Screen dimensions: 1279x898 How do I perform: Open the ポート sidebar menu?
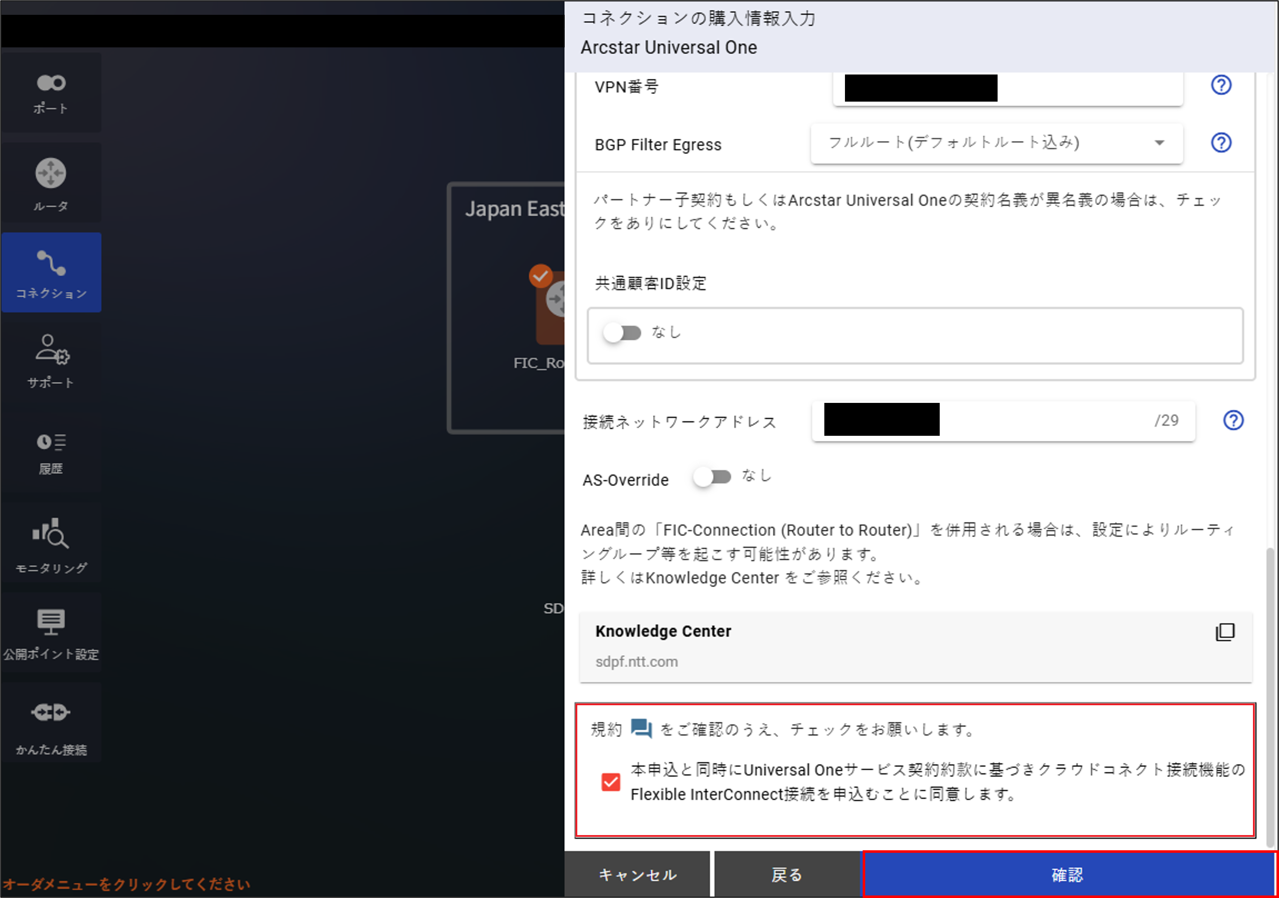[x=51, y=93]
